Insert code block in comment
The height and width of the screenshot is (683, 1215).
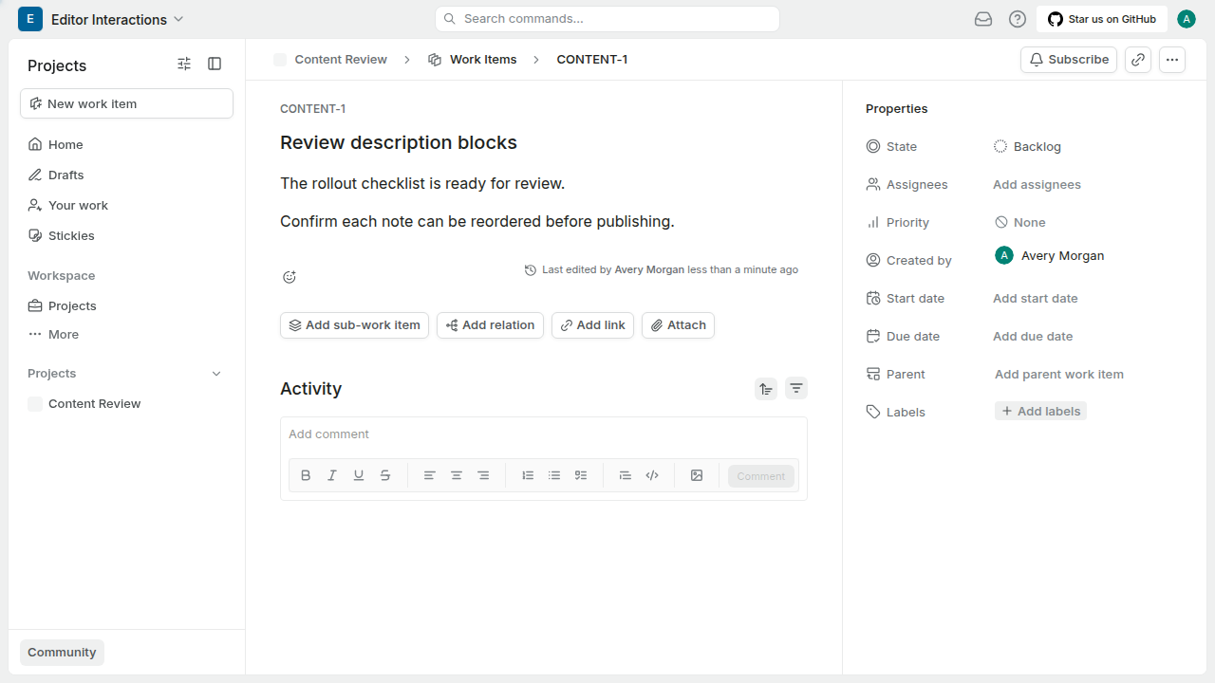(652, 475)
